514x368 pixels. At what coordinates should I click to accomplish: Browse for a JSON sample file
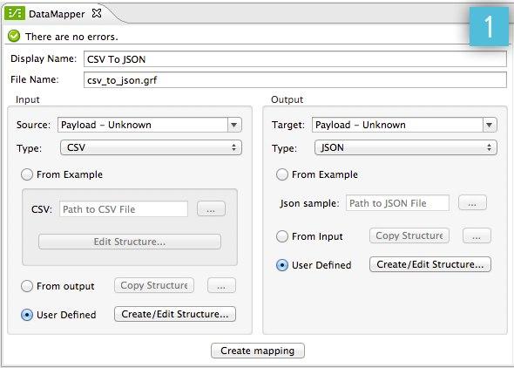(472, 202)
